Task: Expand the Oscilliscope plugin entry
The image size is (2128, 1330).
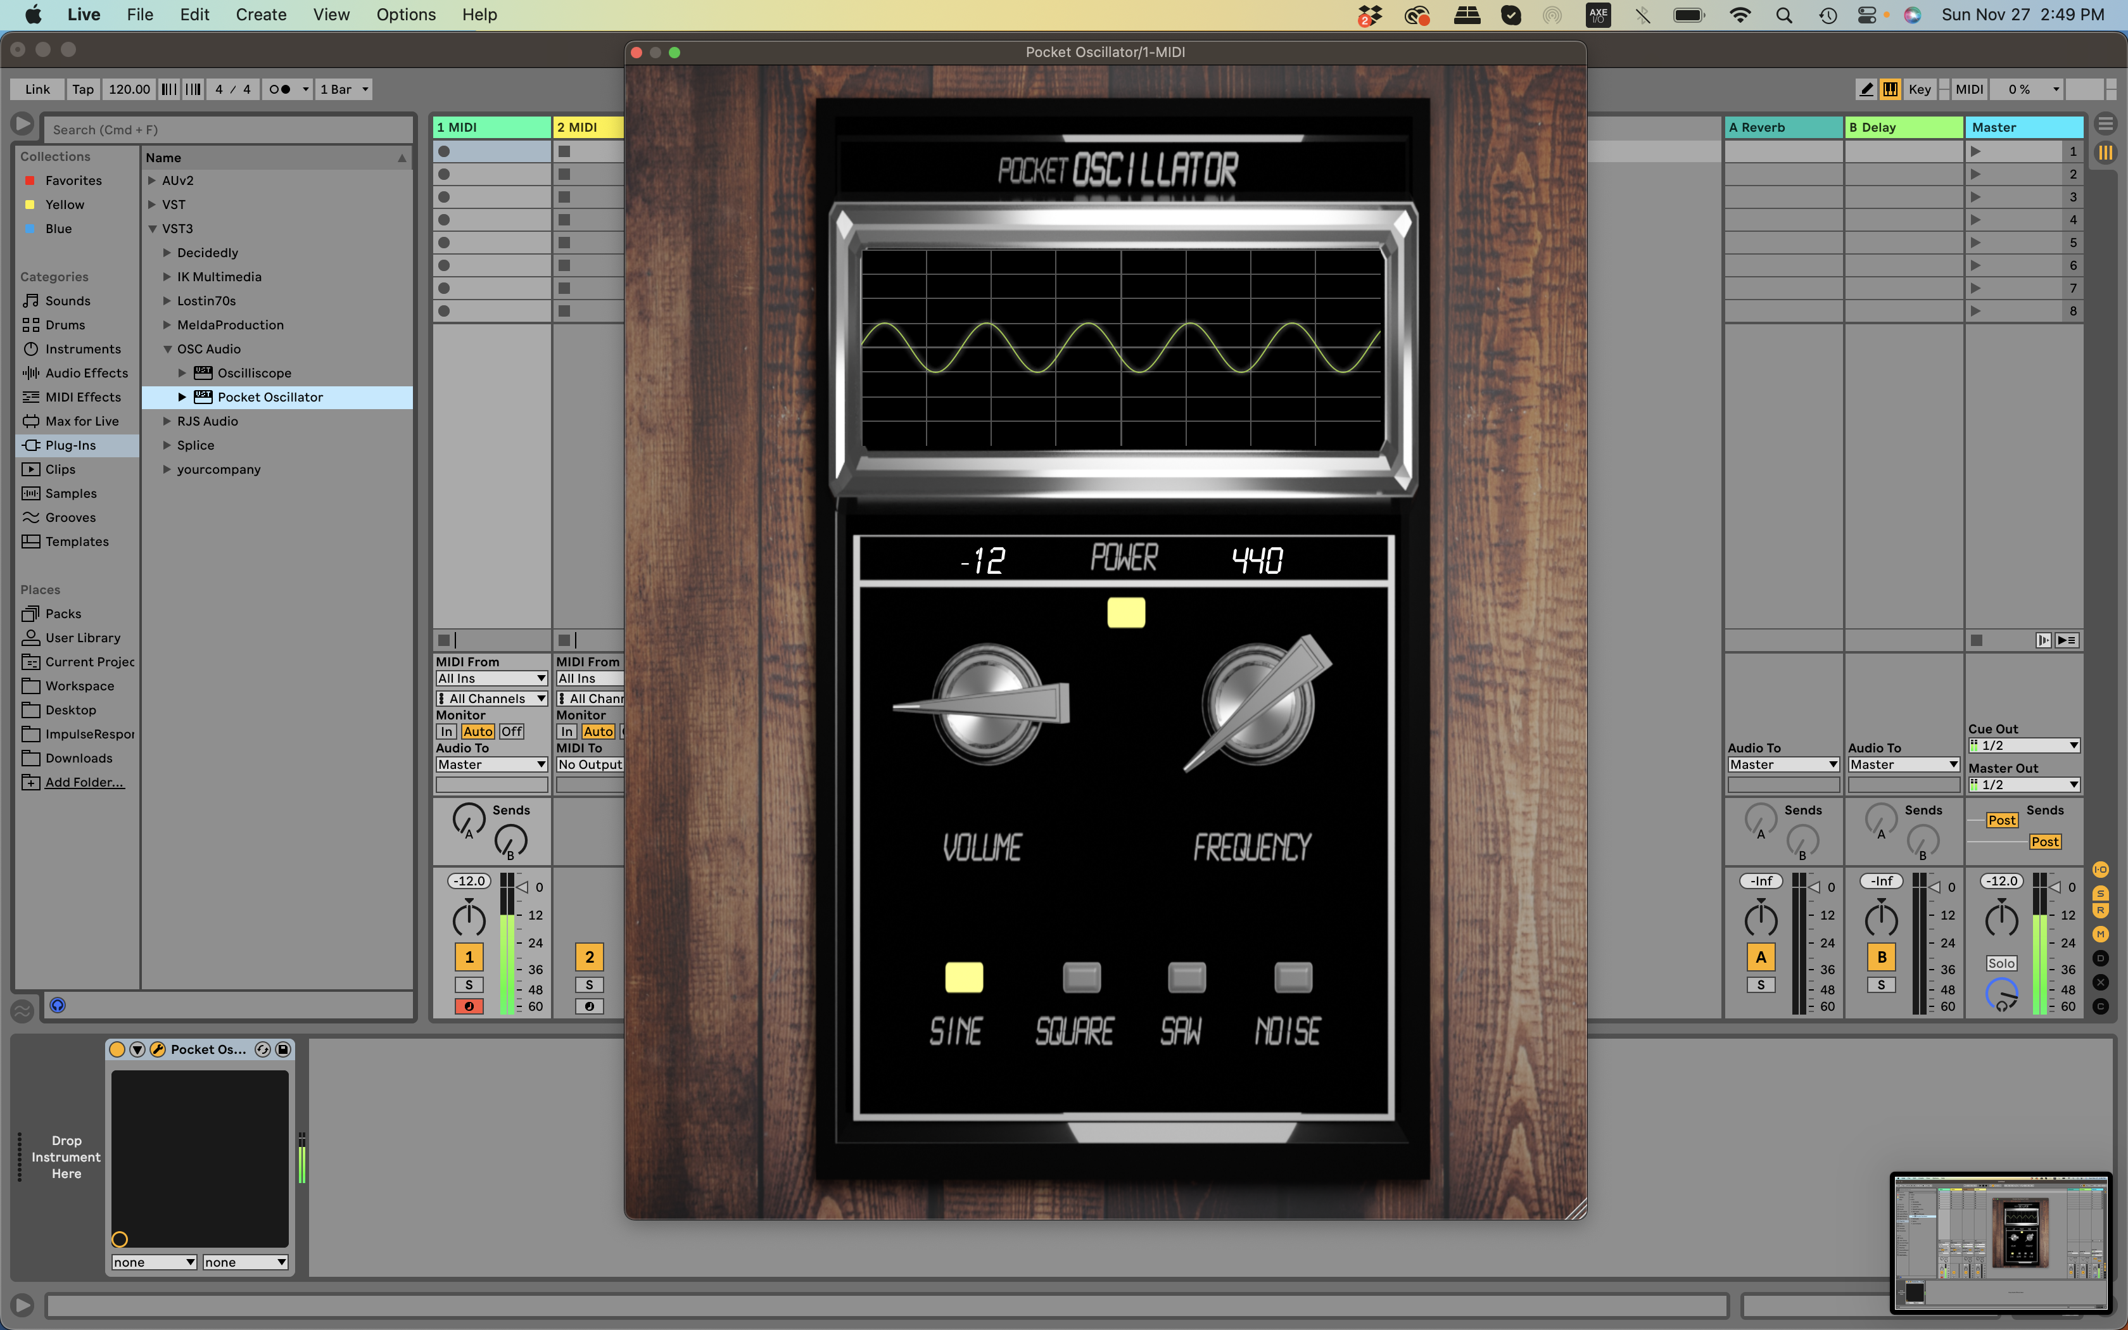Action: pyautogui.click(x=182, y=373)
